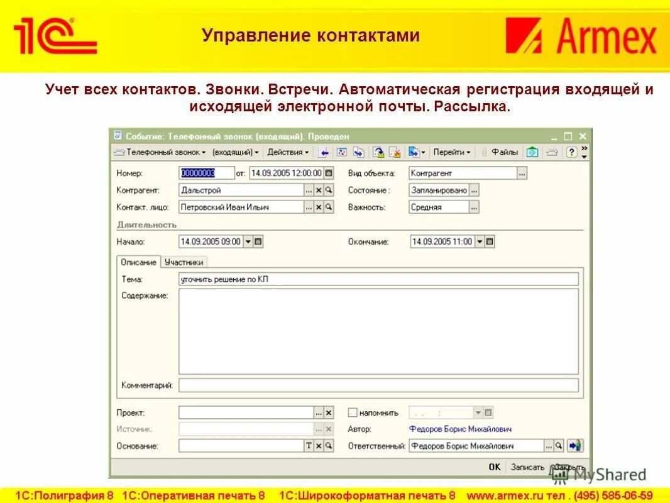Click the green mail toolbar icon near Файлы
The width and height of the screenshot is (670, 503).
tap(533, 152)
